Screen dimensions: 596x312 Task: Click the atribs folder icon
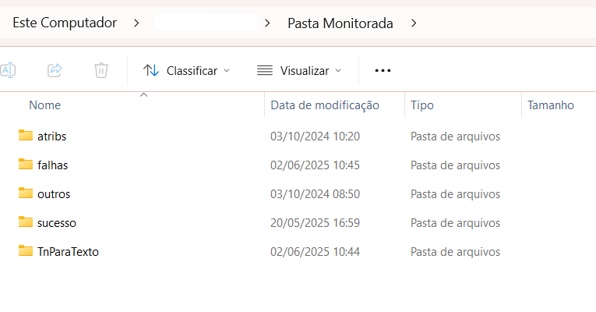coord(26,136)
